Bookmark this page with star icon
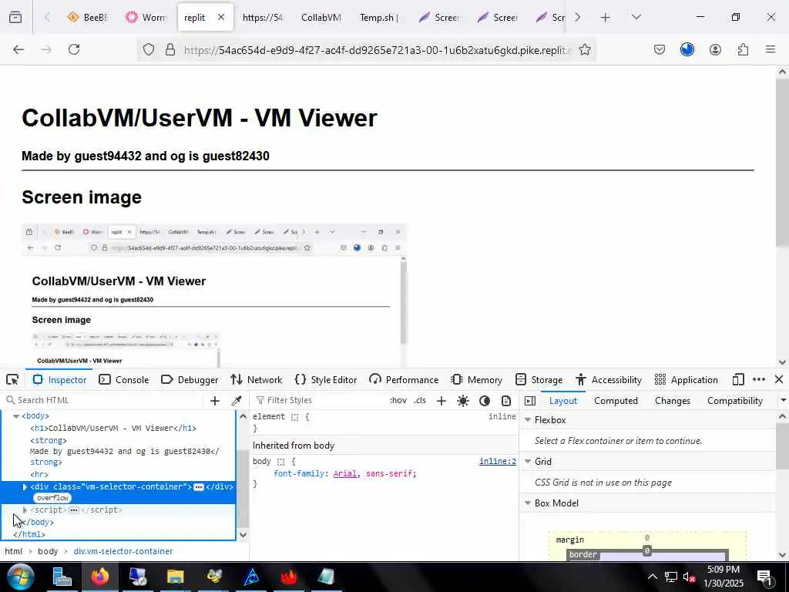The height and width of the screenshot is (592, 789). [x=585, y=49]
